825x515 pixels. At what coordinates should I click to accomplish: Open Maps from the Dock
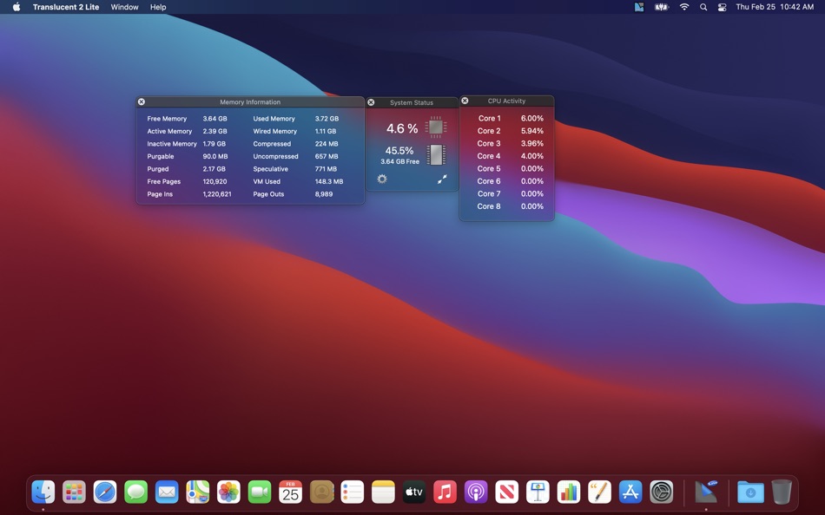pos(198,492)
